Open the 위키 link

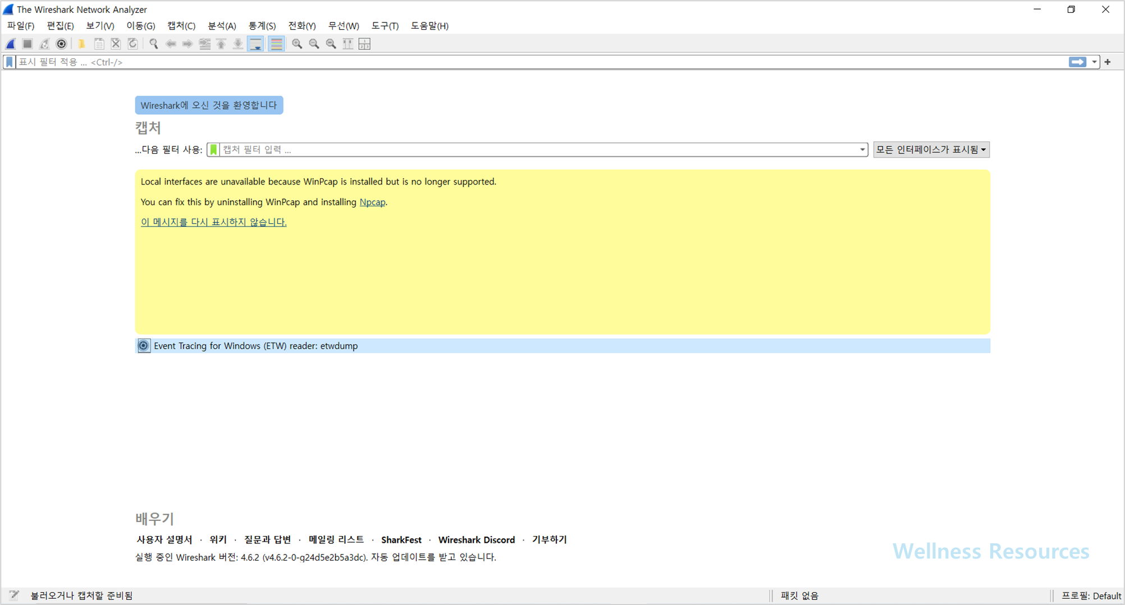click(218, 539)
